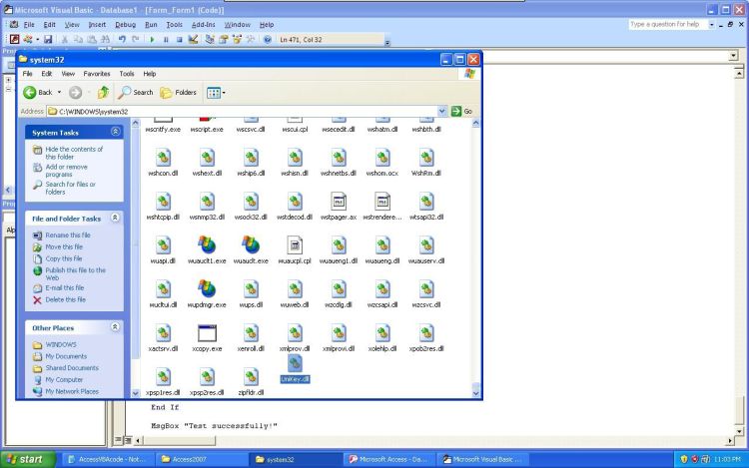Select the wuaucpl.cpl file icon
Image resolution: width=749 pixels, height=468 pixels.
click(295, 245)
